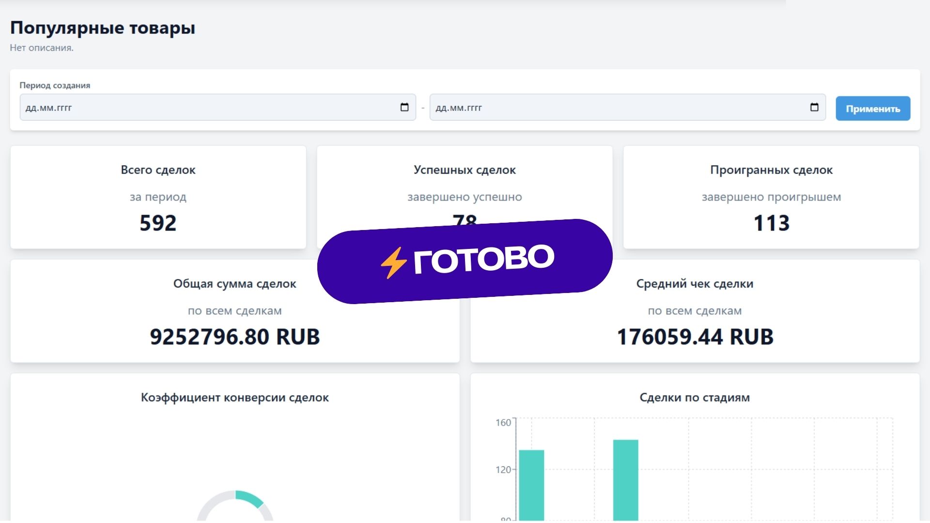The image size is (930, 523).
Task: Click the 592 total deals value
Action: (158, 223)
